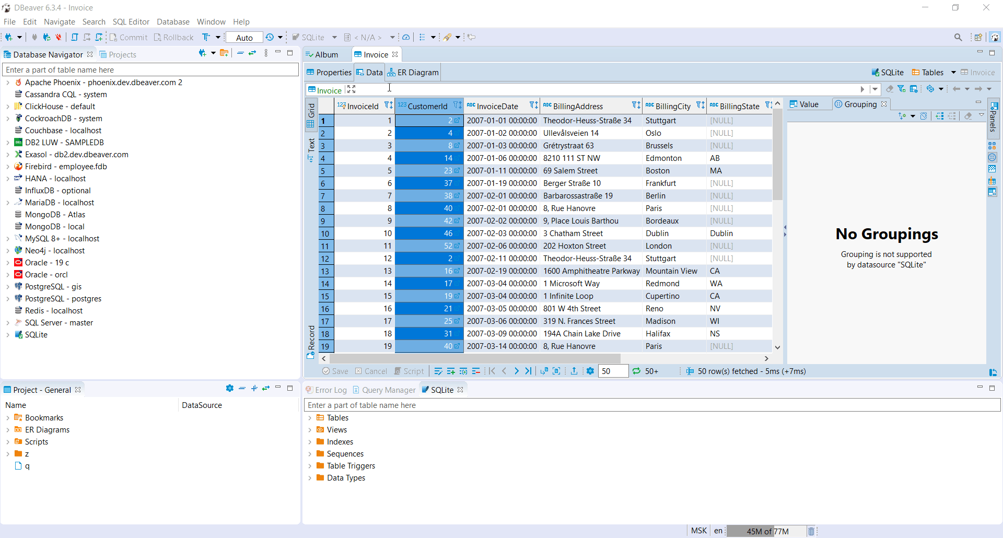
Task: Click the Add new row icon
Action: tap(451, 371)
